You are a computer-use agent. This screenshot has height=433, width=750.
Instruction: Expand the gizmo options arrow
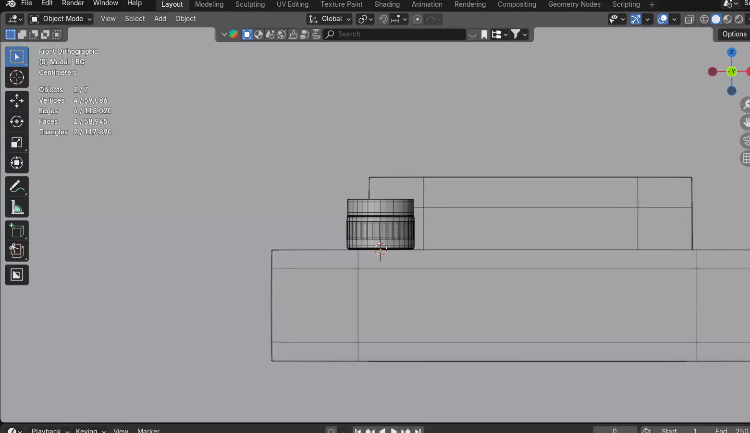(x=648, y=19)
